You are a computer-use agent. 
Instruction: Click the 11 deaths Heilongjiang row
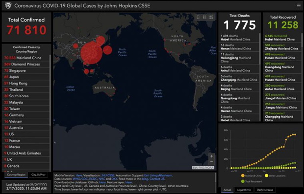tap(239, 58)
